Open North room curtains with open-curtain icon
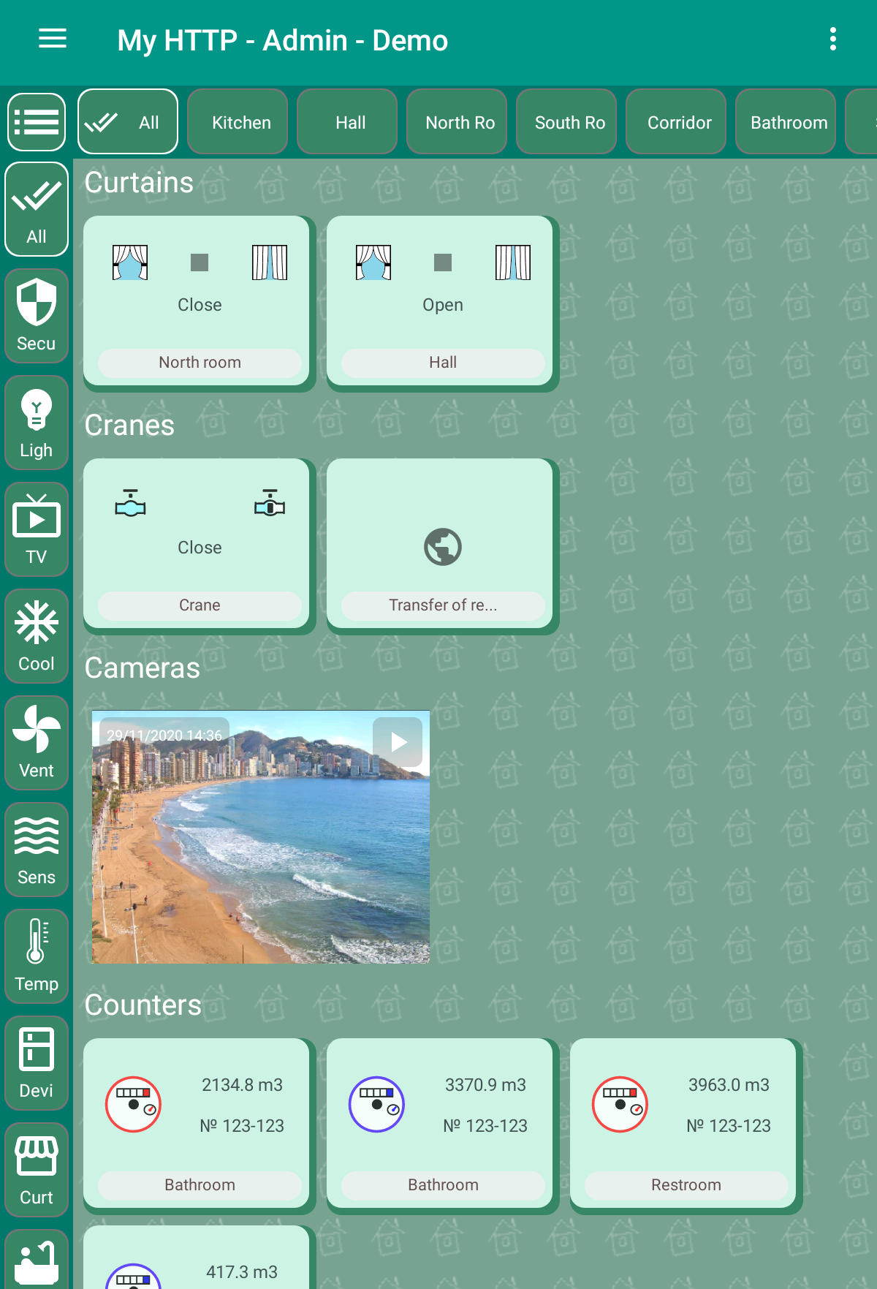The height and width of the screenshot is (1289, 877). point(130,262)
